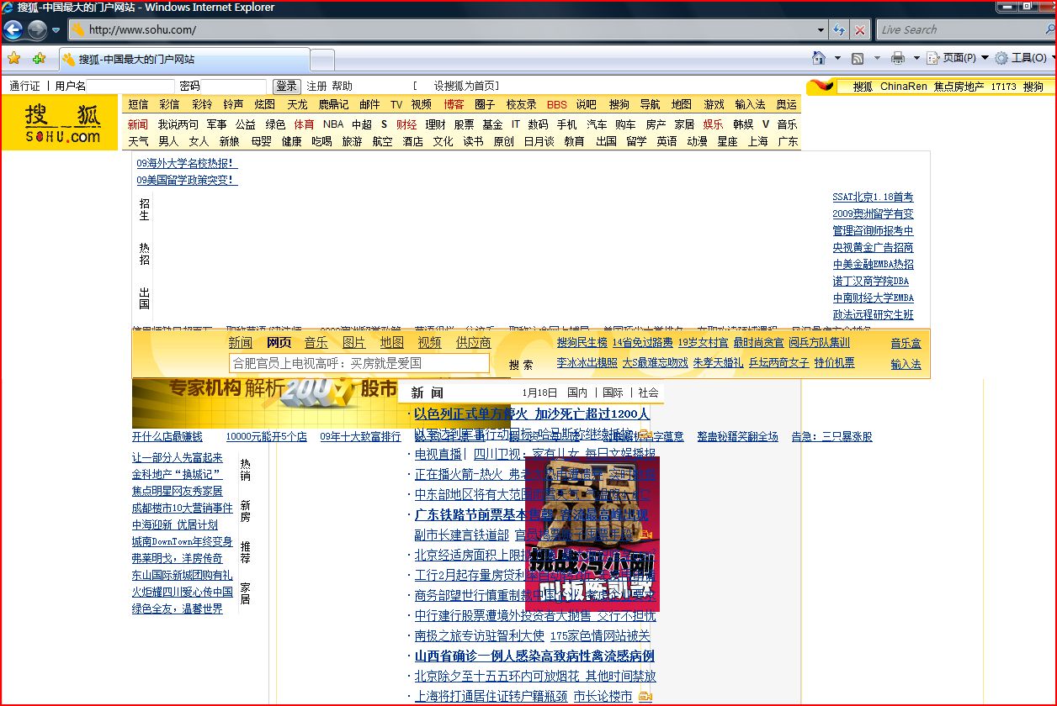Click the 注册 register link

tap(316, 86)
